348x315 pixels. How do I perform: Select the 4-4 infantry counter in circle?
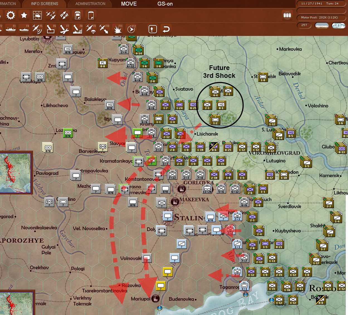[x=215, y=92]
